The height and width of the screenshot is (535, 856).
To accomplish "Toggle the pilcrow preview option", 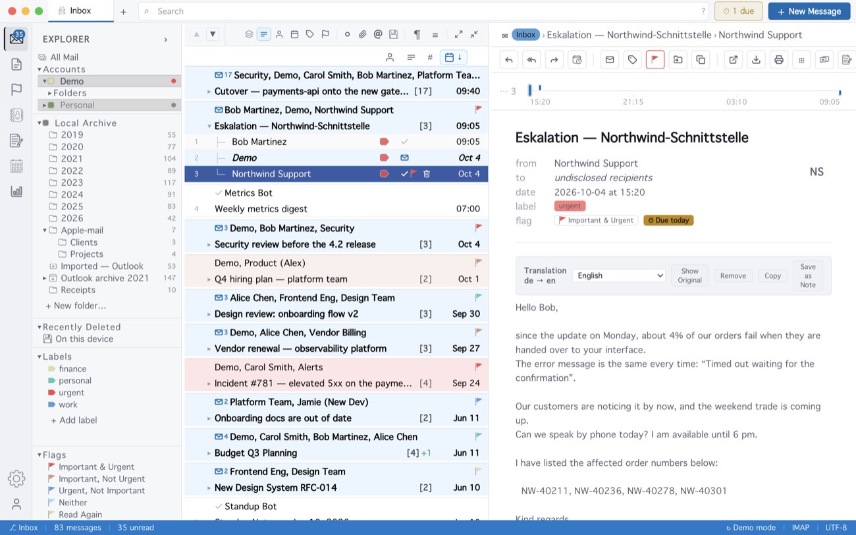I will coord(417,34).
